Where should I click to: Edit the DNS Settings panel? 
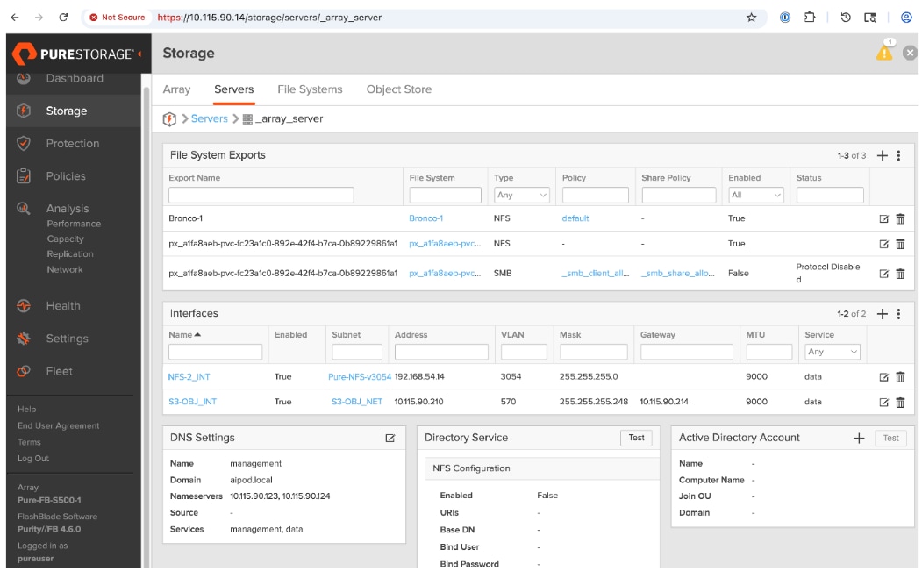(390, 438)
